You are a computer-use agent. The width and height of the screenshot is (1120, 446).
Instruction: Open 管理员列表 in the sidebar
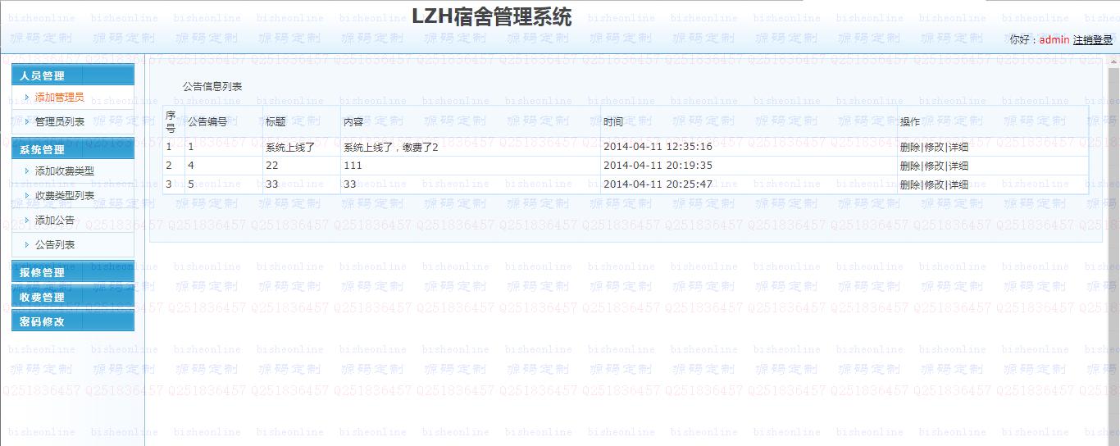[60, 121]
